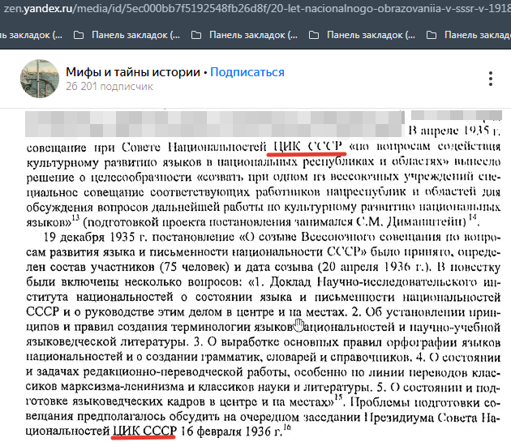Screen dimensions: 511x442
Task: Open the channel avatar image
Action: pyautogui.click(x=40, y=79)
